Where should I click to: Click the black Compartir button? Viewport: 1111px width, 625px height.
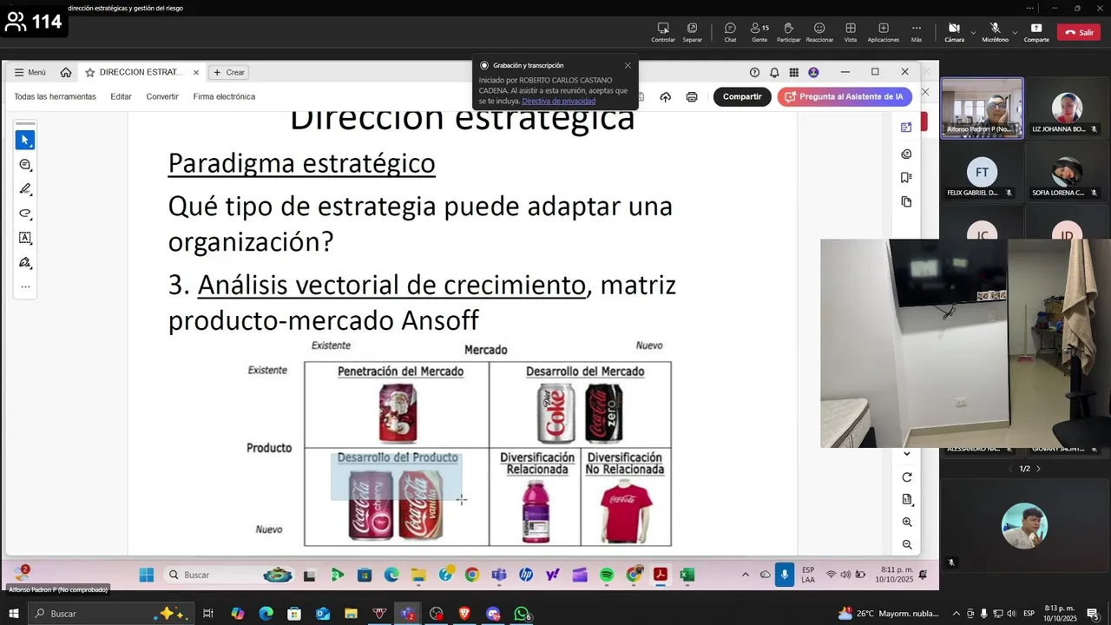pyautogui.click(x=742, y=96)
